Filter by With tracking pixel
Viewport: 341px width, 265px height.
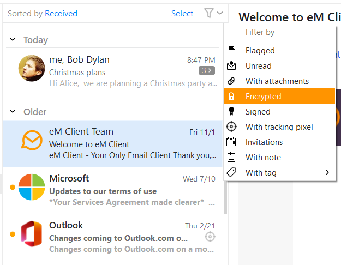coord(280,127)
